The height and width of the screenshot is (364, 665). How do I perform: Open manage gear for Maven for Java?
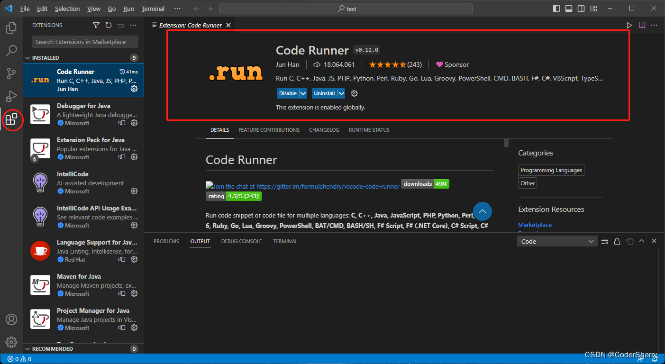[134, 293]
